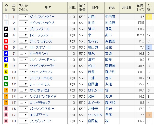Click jockey name 武豊
Viewport: 154px width, 126px height.
(x=91, y=72)
